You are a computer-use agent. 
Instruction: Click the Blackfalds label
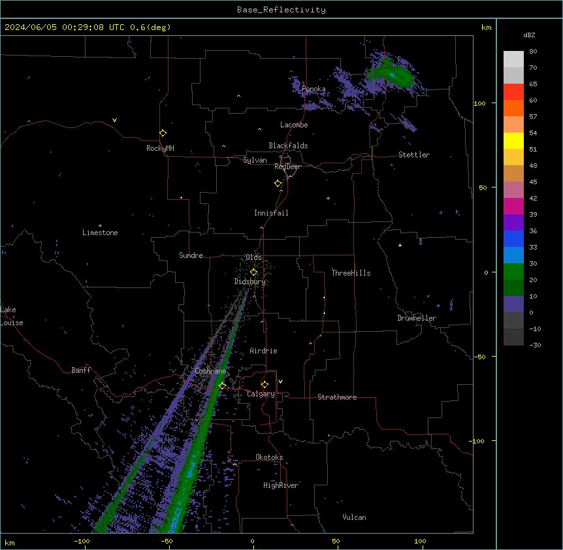[288, 146]
